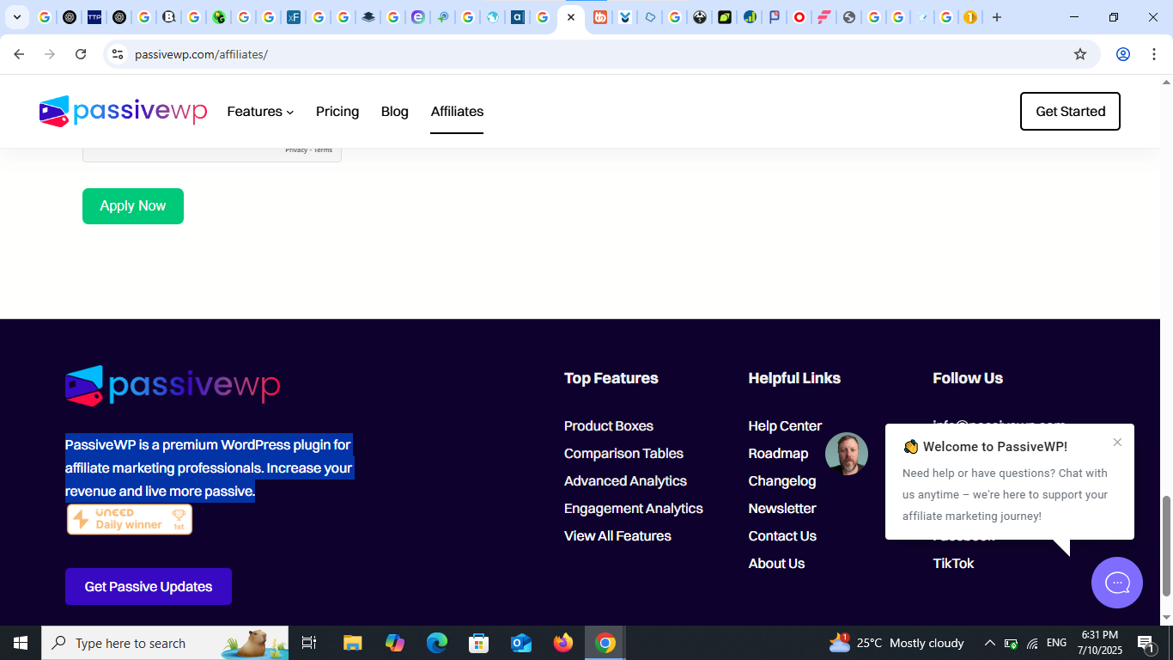Show hidden system tray icons
The image size is (1173, 660).
pos(989,643)
